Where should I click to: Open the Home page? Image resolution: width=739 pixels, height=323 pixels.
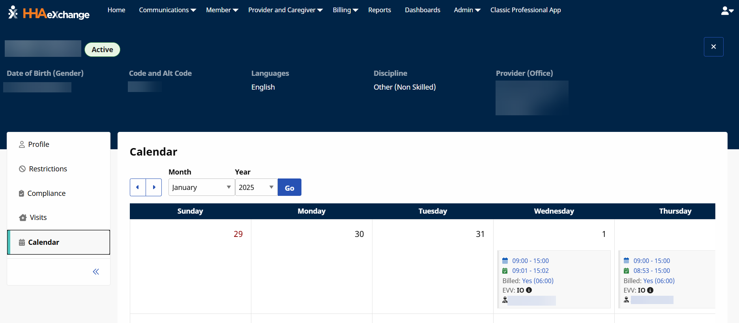(116, 10)
